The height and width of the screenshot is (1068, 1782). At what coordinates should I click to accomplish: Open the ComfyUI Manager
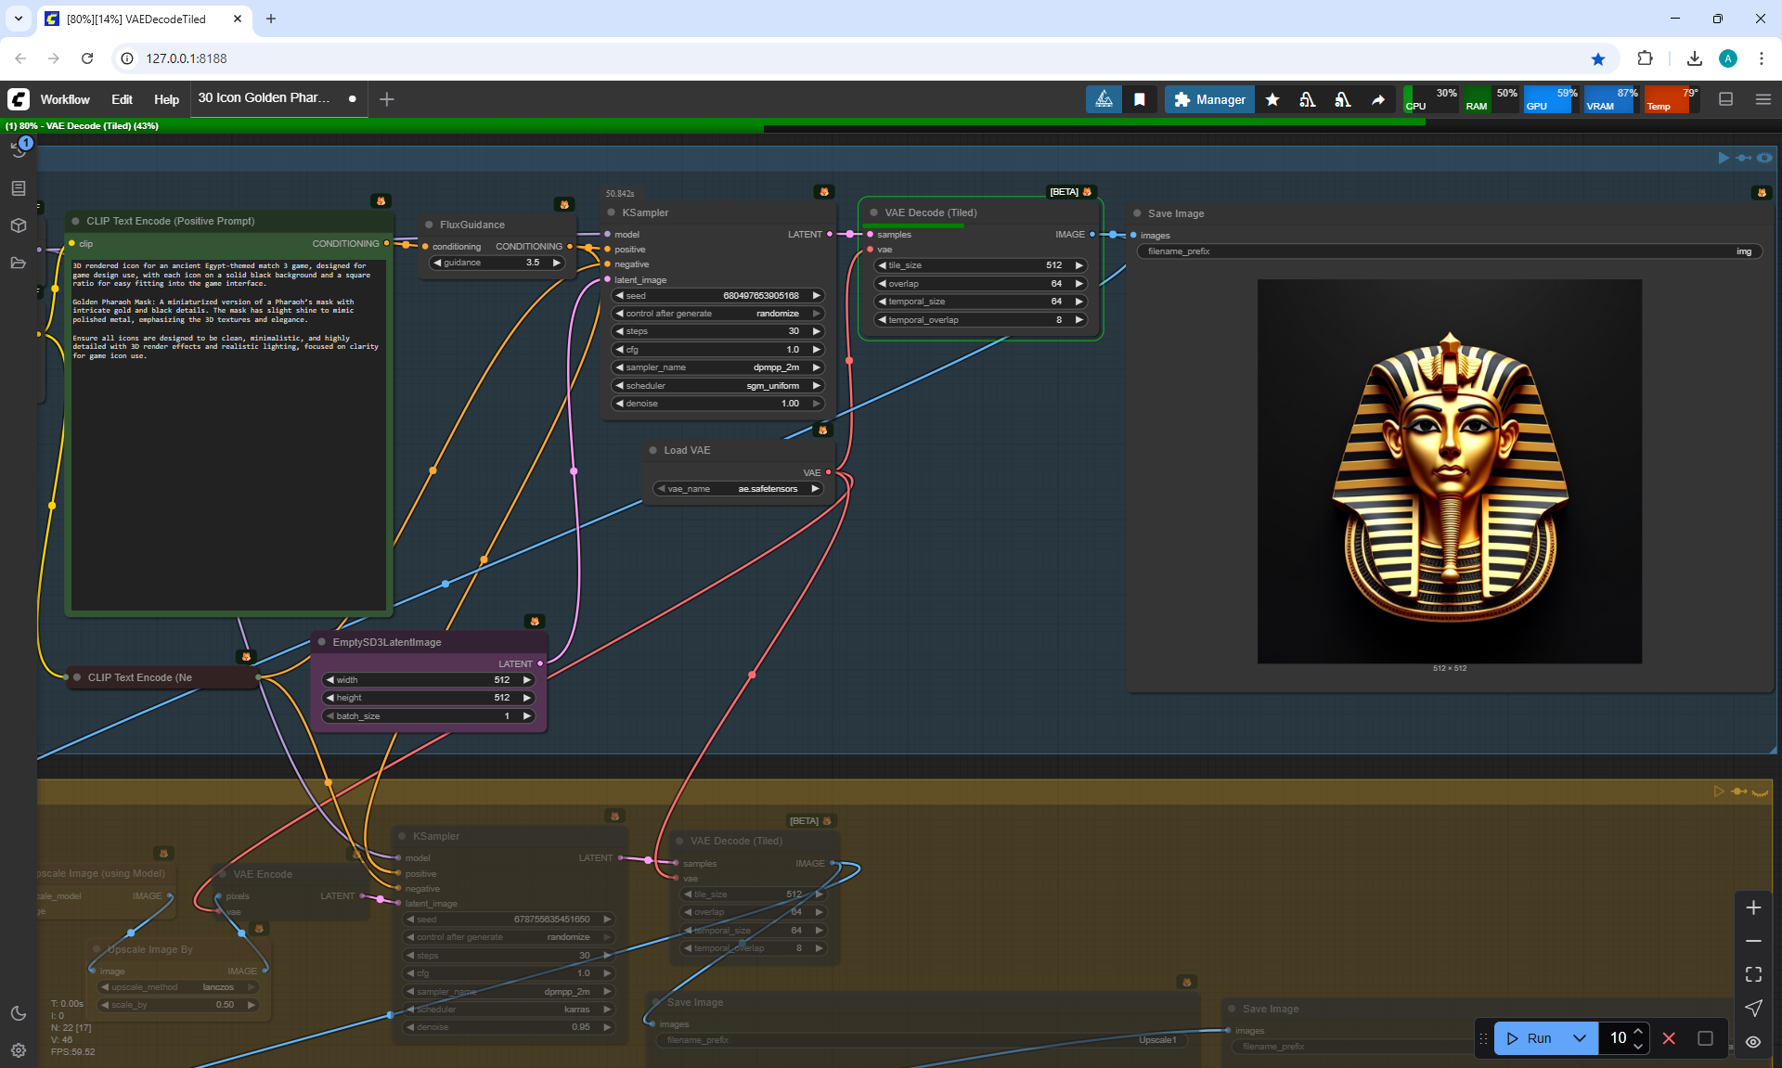1209,99
